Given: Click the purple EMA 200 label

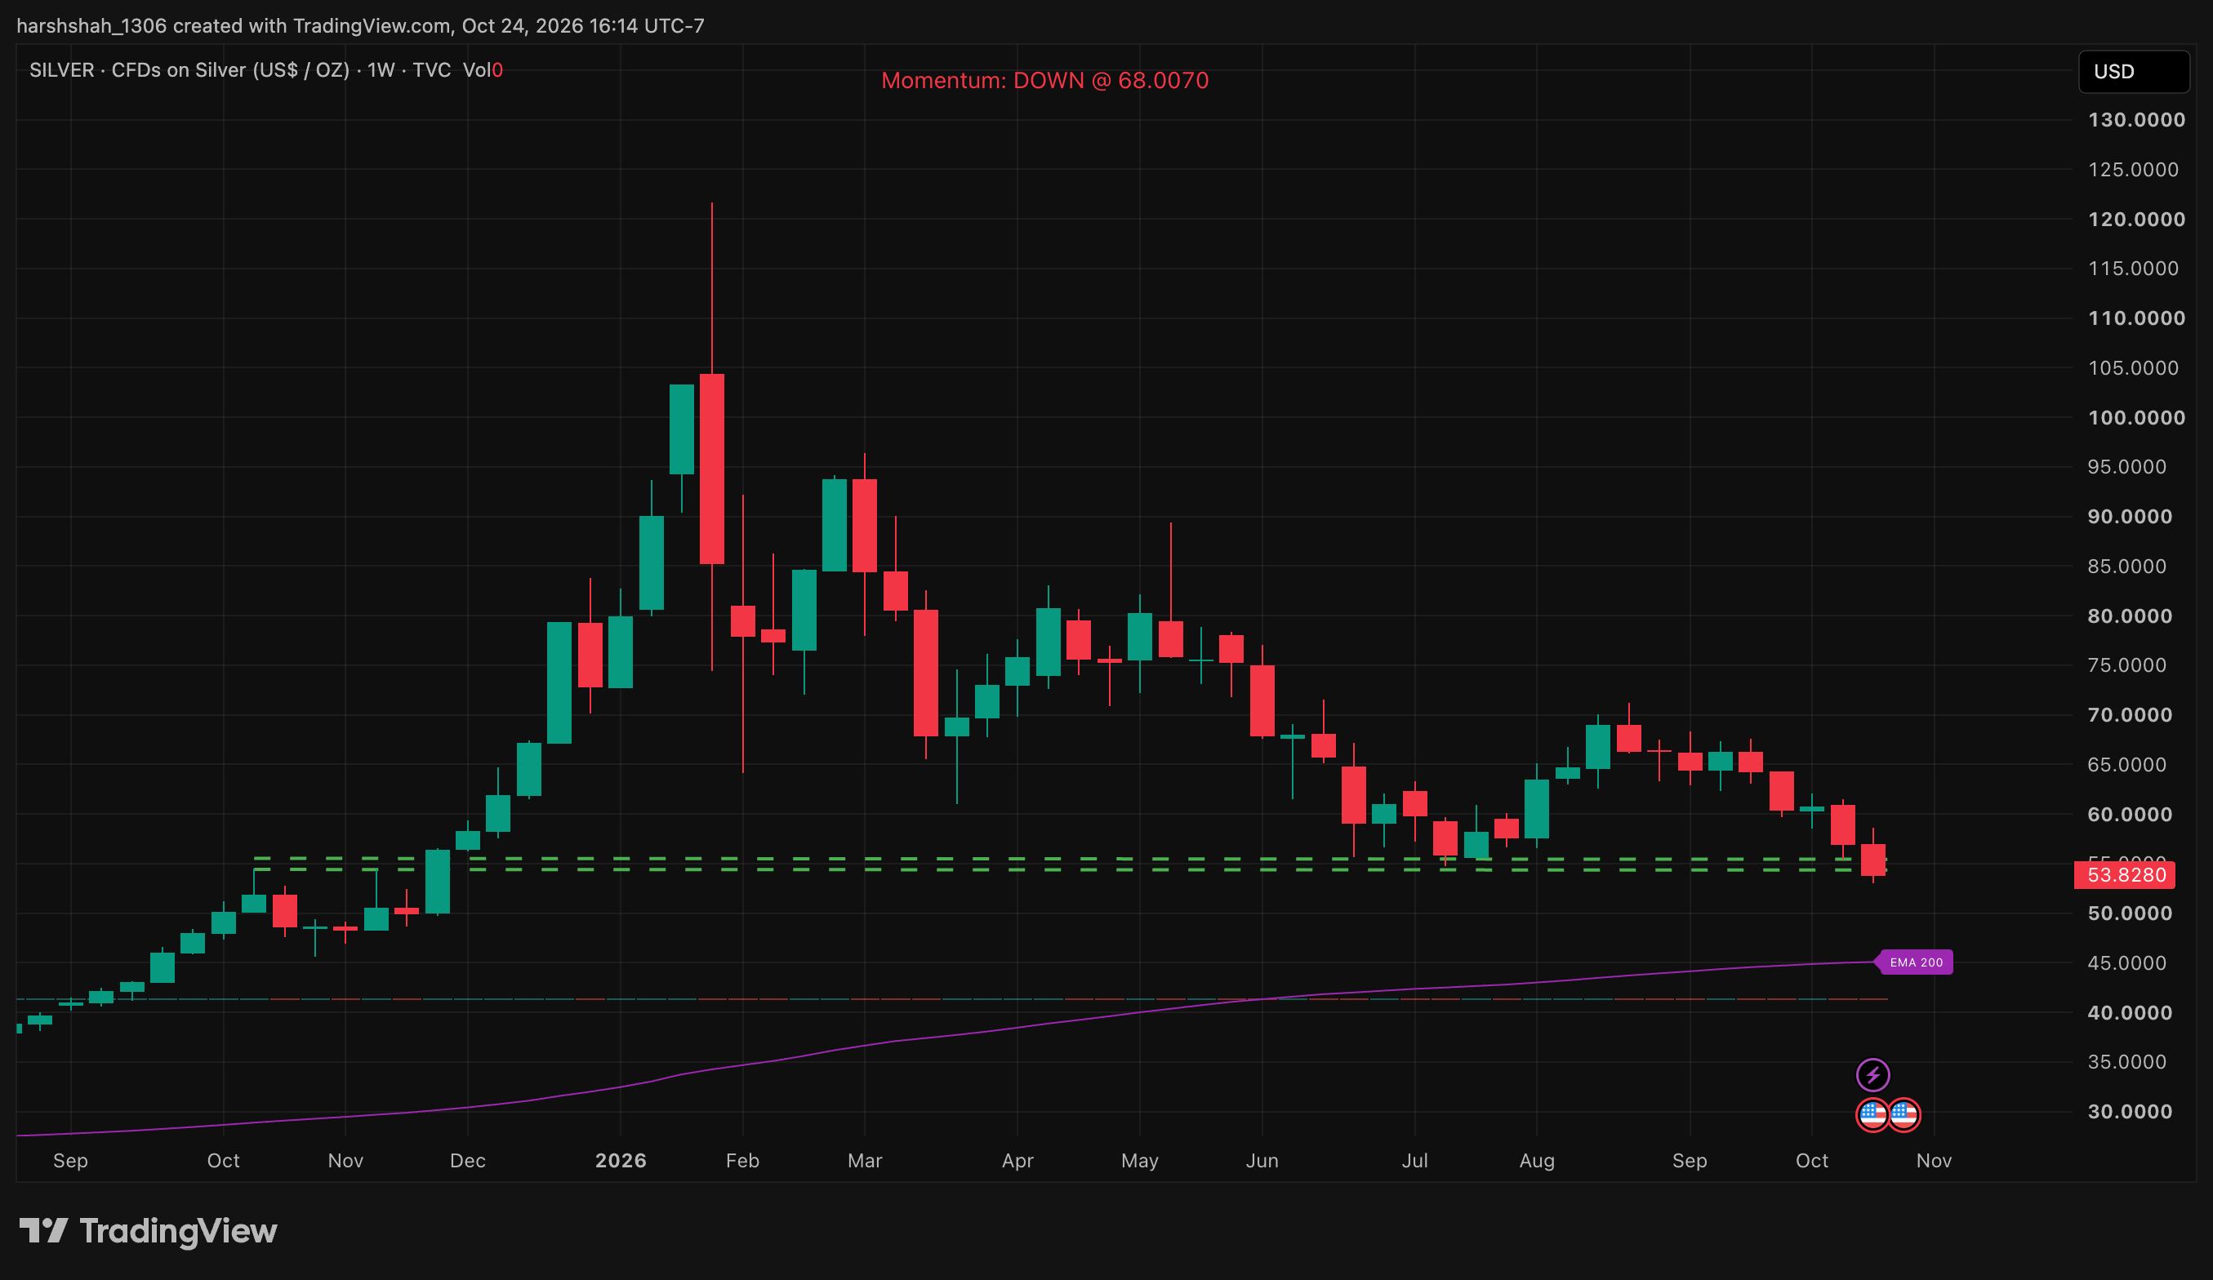Looking at the screenshot, I should click(x=1915, y=962).
